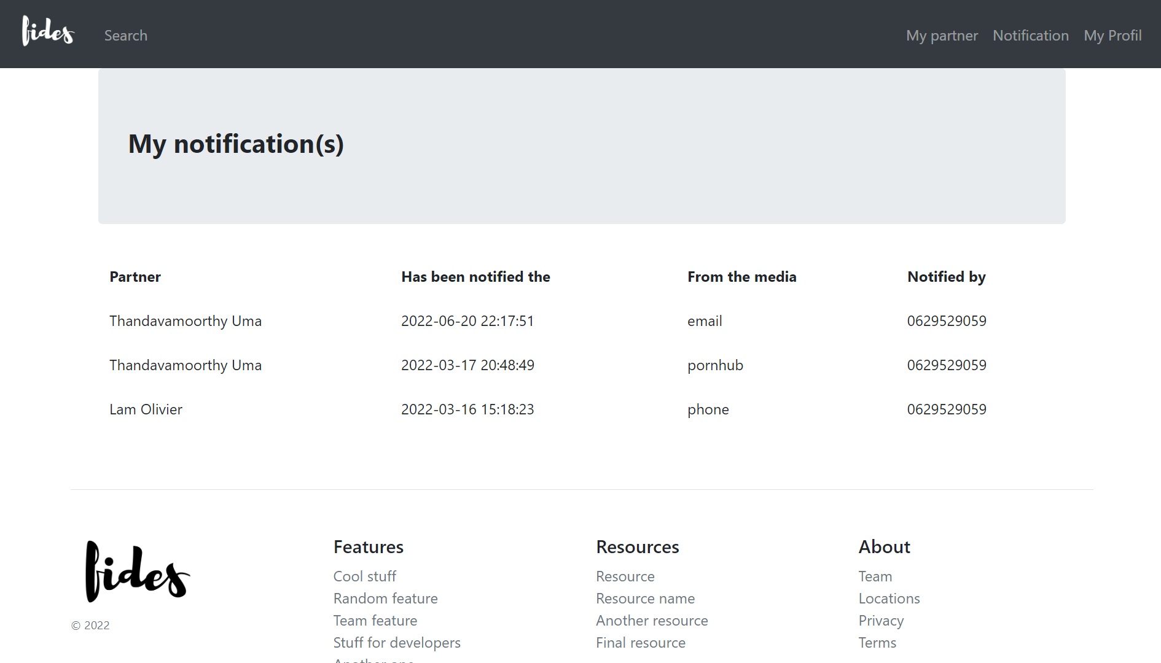Click the large Fides footer logo

tap(138, 572)
